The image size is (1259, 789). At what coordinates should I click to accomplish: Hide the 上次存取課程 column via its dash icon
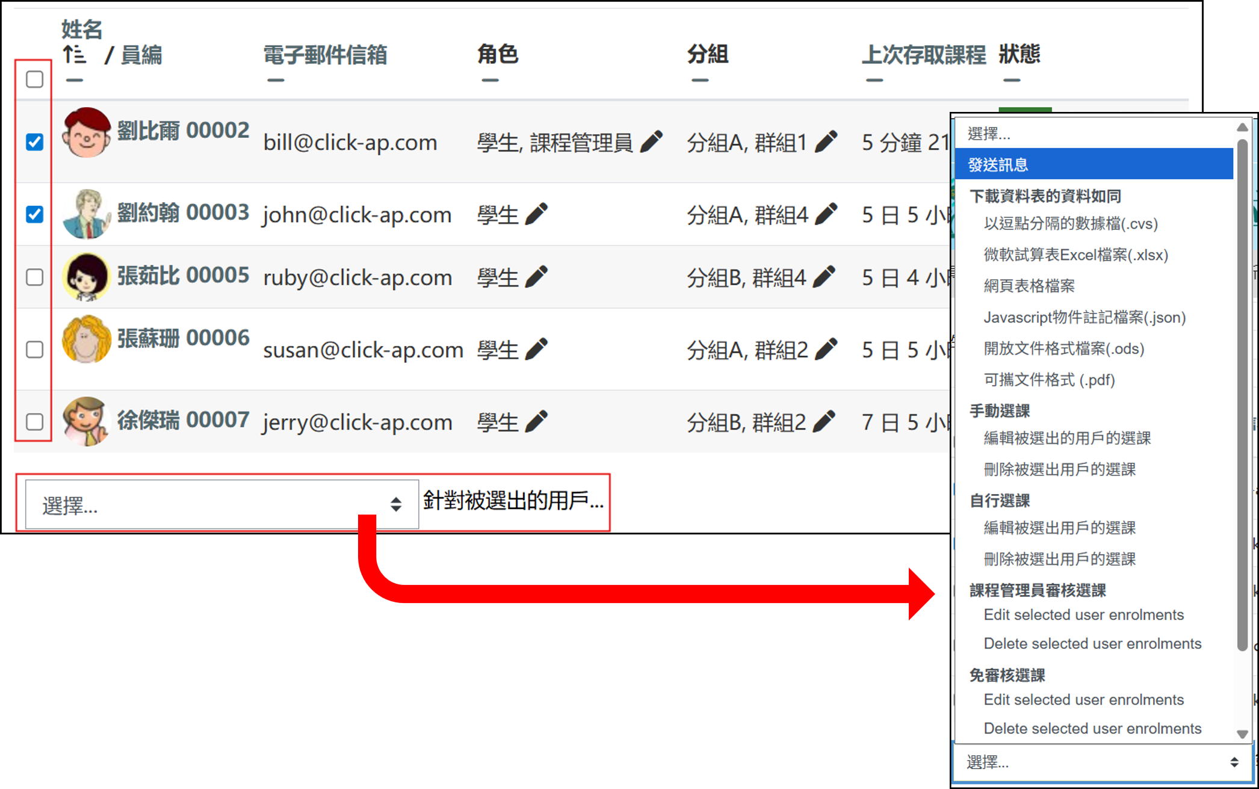click(874, 80)
